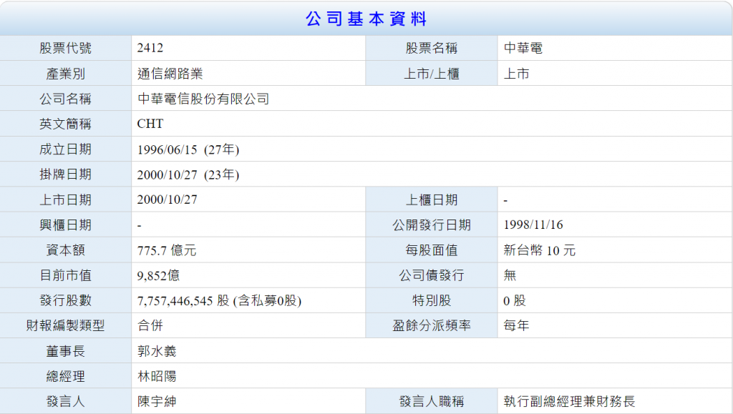The image size is (733, 414).
Task: Select the dividend frequency value 每年
Action: tap(516, 326)
